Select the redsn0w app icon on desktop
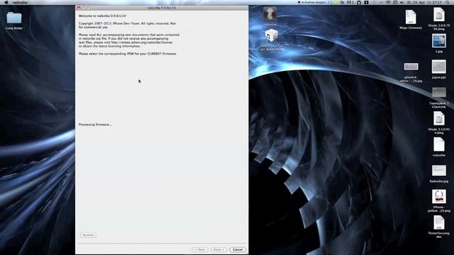454x255 pixels. pos(270,14)
